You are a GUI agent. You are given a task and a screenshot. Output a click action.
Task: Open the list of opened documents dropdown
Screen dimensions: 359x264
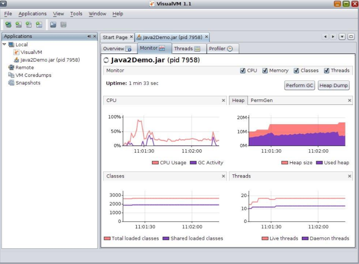(x=342, y=37)
